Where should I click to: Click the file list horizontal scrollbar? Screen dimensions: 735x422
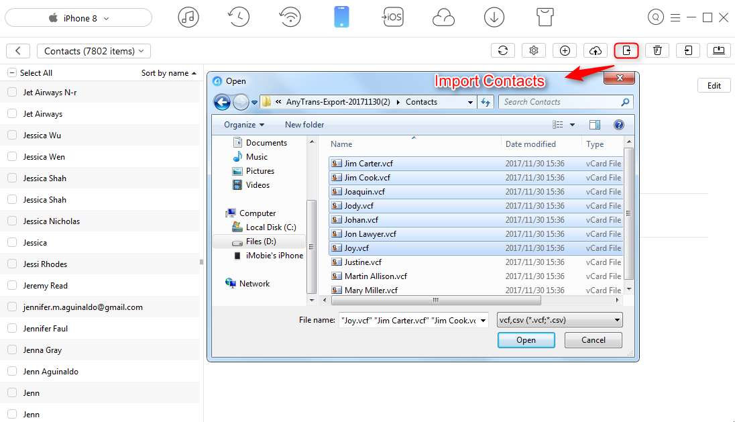coord(436,300)
